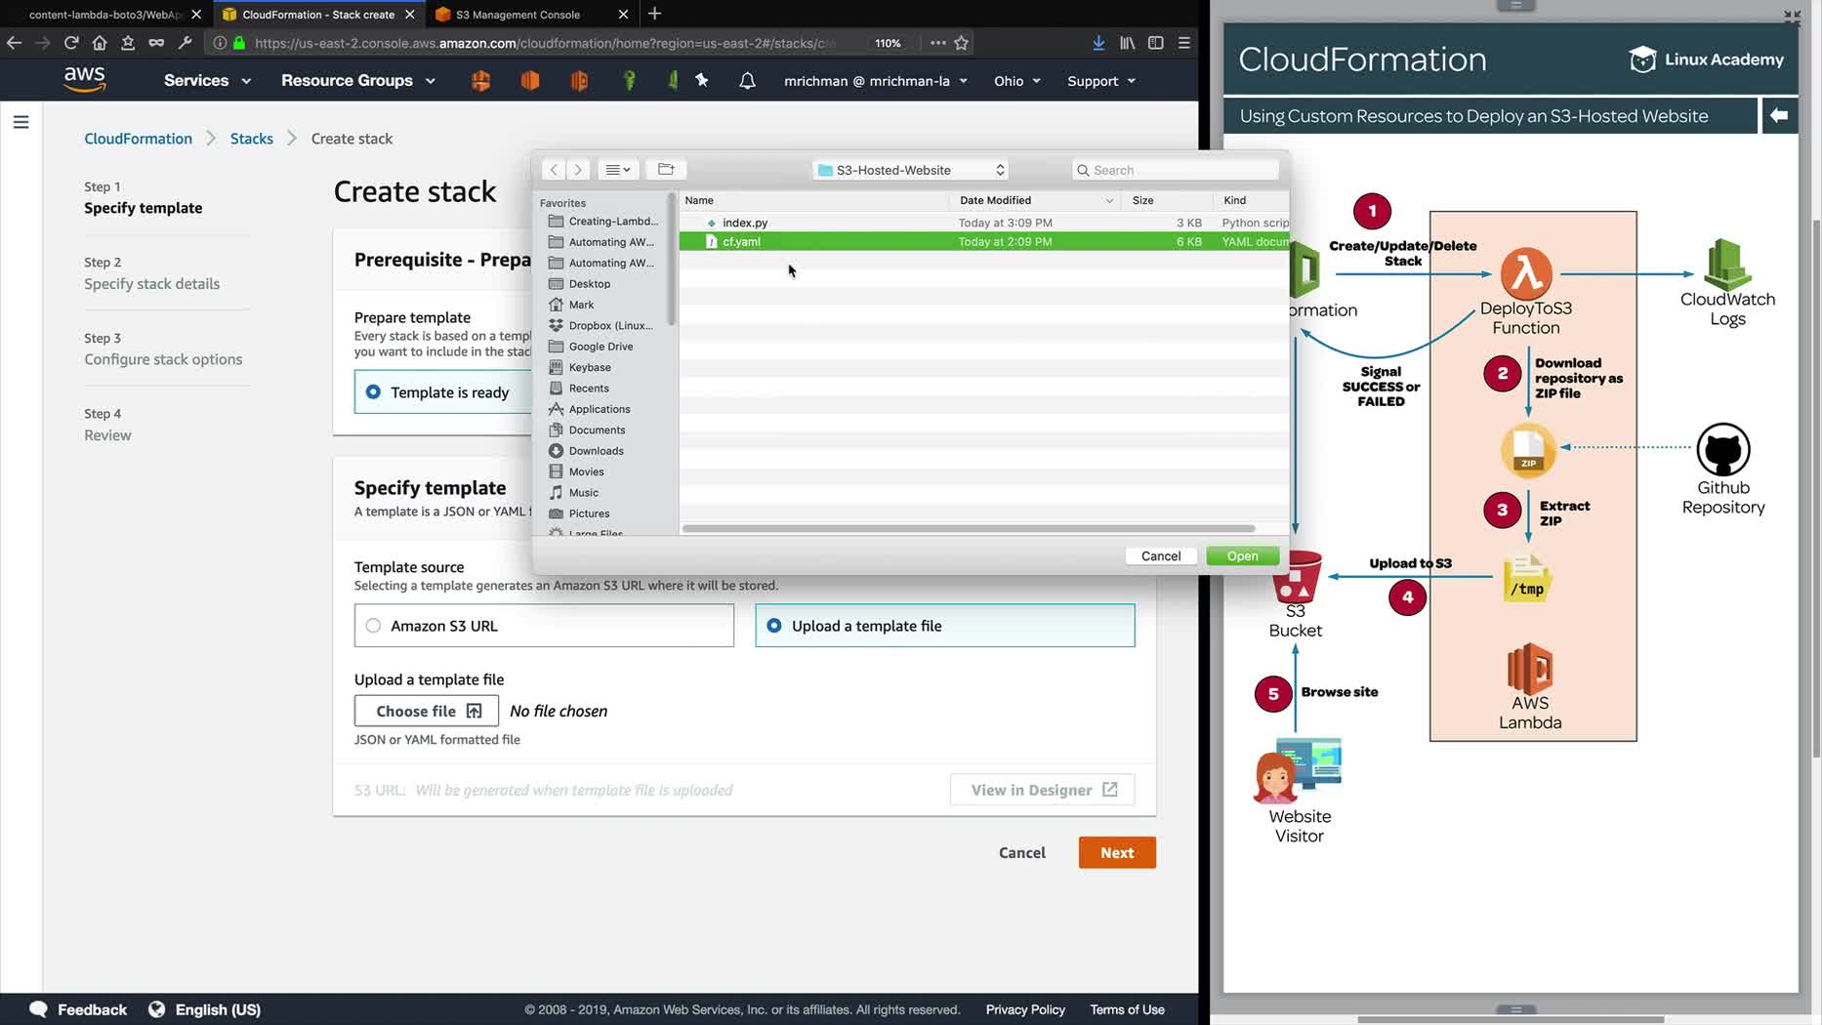The width and height of the screenshot is (1822, 1025).
Task: Go back in the file dialog
Action: 554,170
